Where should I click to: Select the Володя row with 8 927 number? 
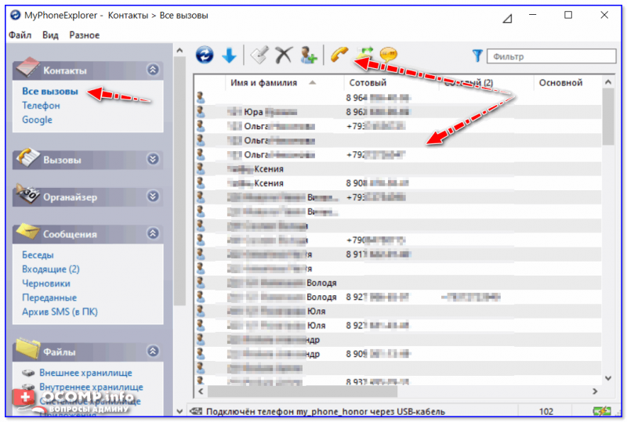(398, 297)
